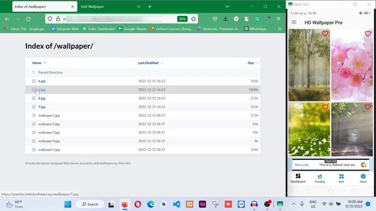376x211 pixels.
Task: Open the HD Wallpaper Pro hamburger menu
Action: tap(294, 22)
